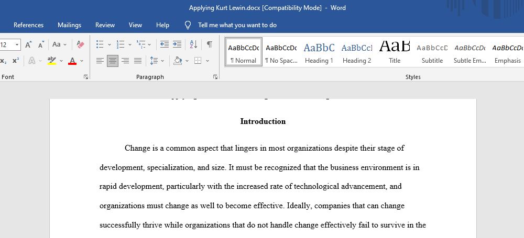Apply the Normal style

click(244, 52)
